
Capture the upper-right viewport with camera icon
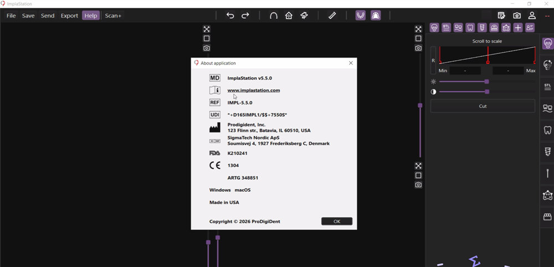tap(418, 48)
